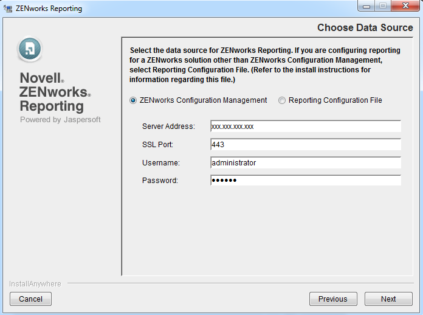
Task: Select ZENworks Configuration Management radio option
Action: tap(133, 100)
